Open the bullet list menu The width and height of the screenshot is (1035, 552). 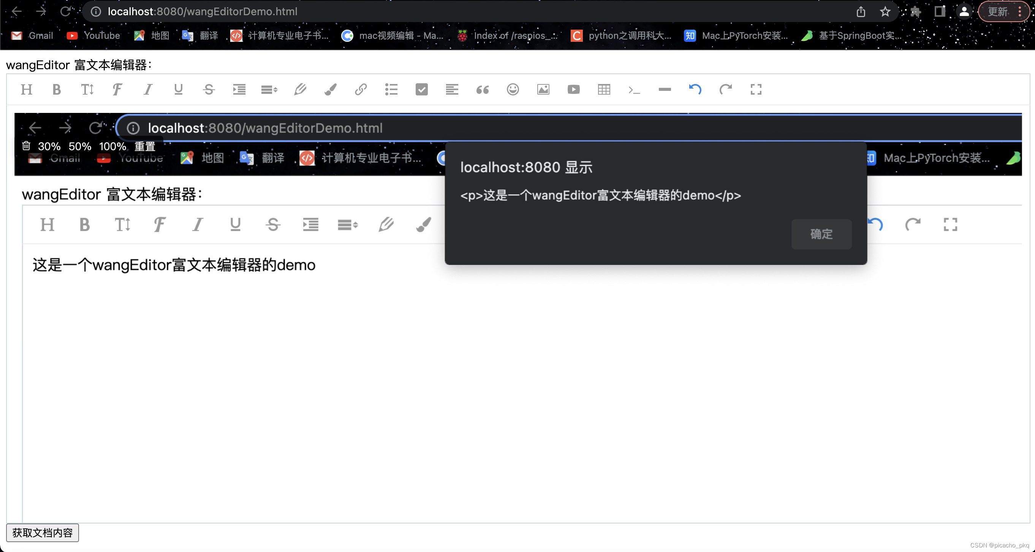point(391,89)
